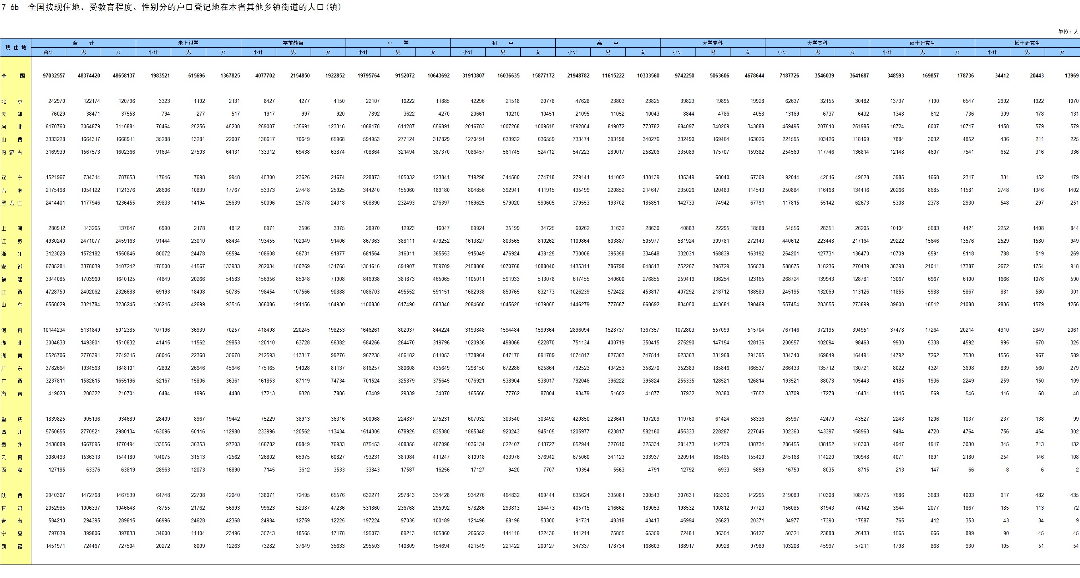The height and width of the screenshot is (578, 1080).
Task: Select the cell 21948782 in the 全国 row
Action: click(x=578, y=76)
